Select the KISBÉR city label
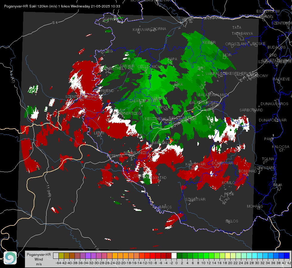292x268 pixels. coord(209,42)
